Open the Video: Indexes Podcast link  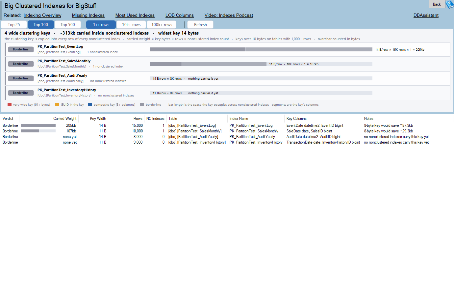[x=229, y=15]
